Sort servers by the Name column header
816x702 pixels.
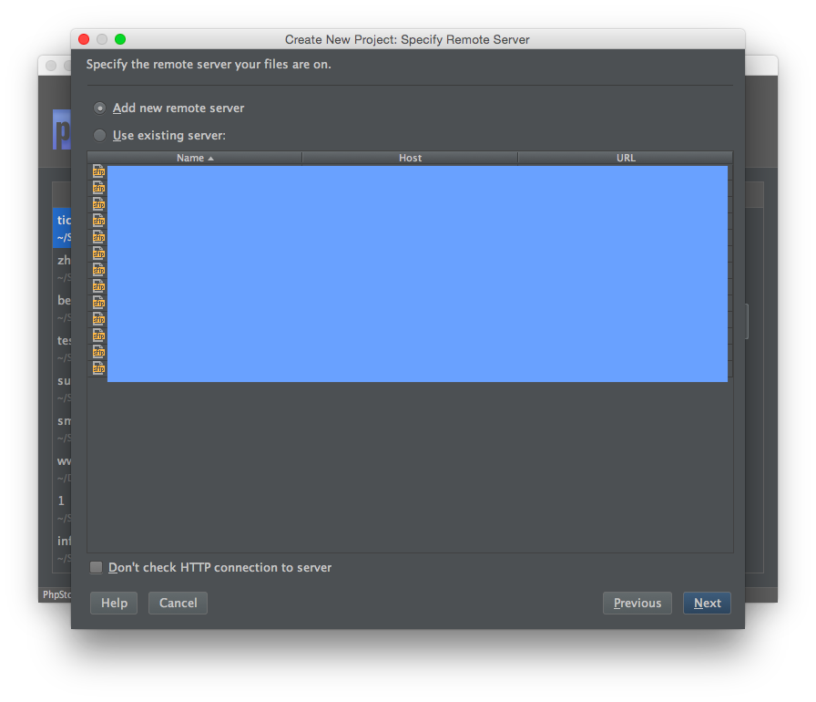point(194,158)
